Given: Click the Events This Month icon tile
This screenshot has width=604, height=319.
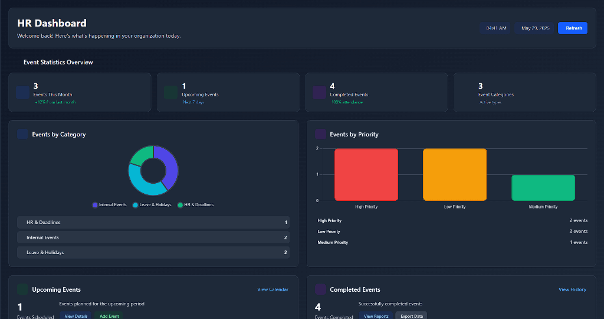Looking at the screenshot, I should [x=22, y=92].
